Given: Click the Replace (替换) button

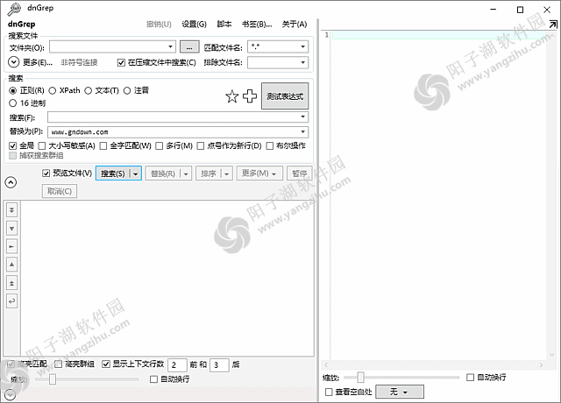Looking at the screenshot, I should [163, 173].
